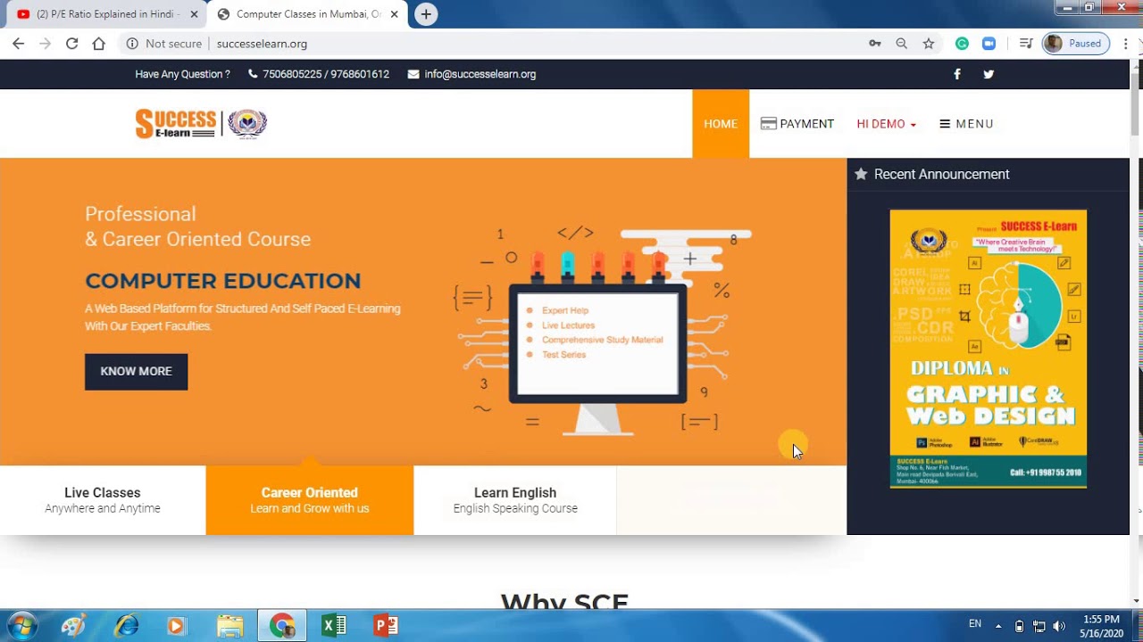Click the zoom magnifier icon in address bar
Screen dimensions: 1143x642
[x=902, y=44]
